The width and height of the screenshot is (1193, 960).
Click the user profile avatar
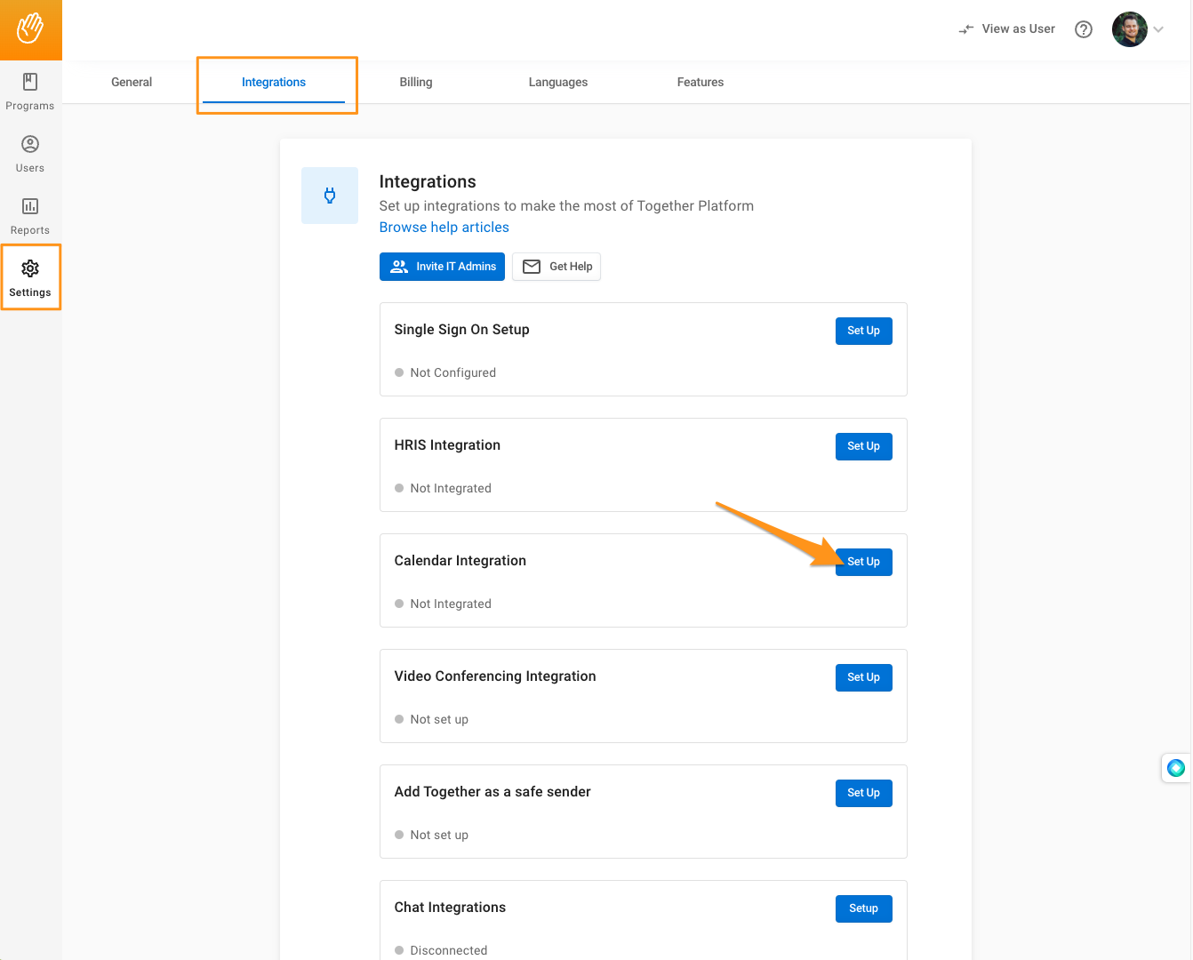(1129, 29)
